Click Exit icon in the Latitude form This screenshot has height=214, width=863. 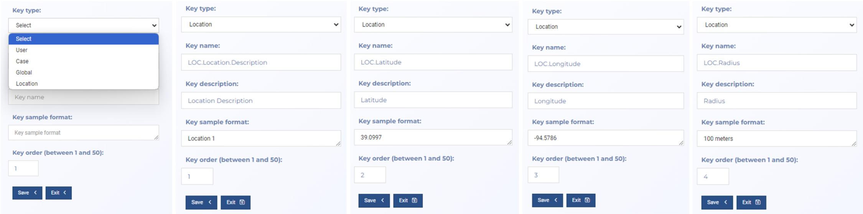[415, 201]
